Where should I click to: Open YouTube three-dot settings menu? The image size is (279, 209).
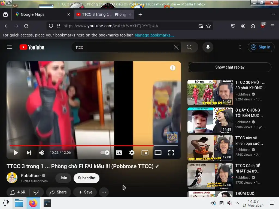click(x=240, y=47)
